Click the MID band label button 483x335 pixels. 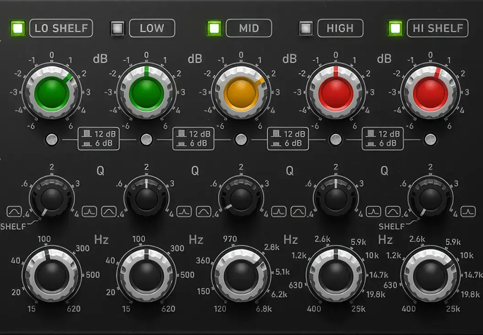tap(249, 28)
